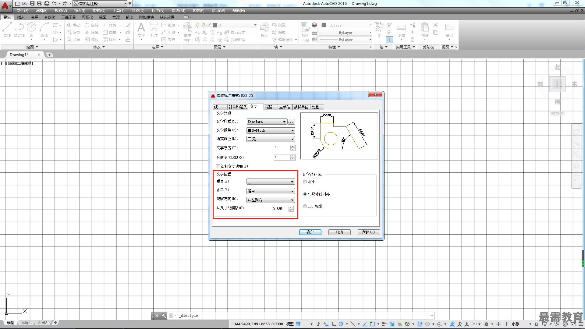Open the 垂直 text position dropdown

(271, 182)
